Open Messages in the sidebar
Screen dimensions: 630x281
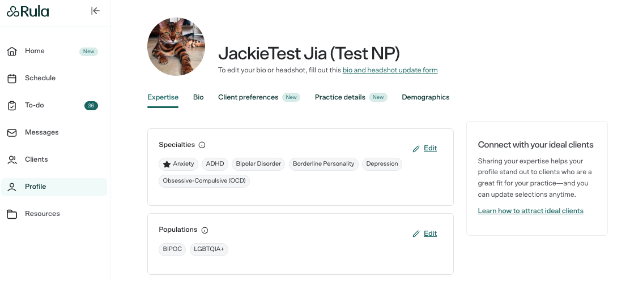(x=54, y=132)
